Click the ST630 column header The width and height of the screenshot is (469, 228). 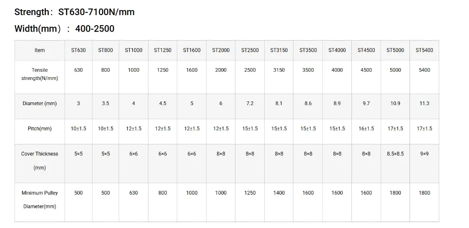[78, 50]
